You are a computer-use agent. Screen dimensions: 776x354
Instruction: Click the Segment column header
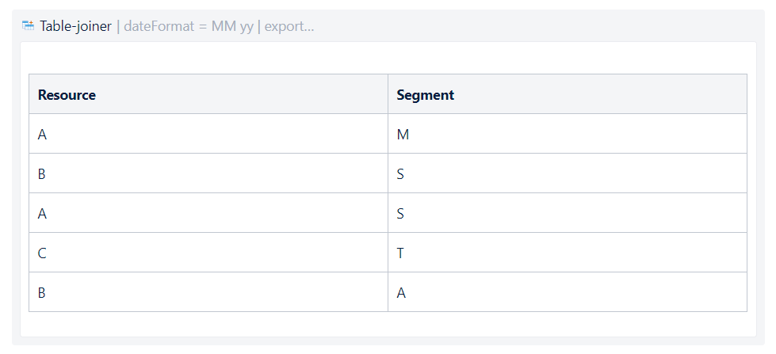568,94
